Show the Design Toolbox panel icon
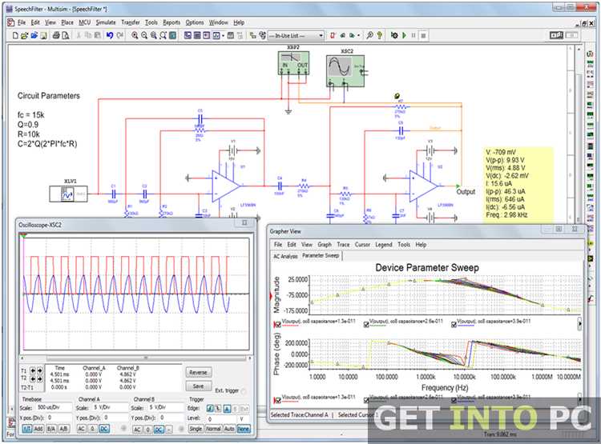Screen dimensions: 601x444 pos(188,35)
